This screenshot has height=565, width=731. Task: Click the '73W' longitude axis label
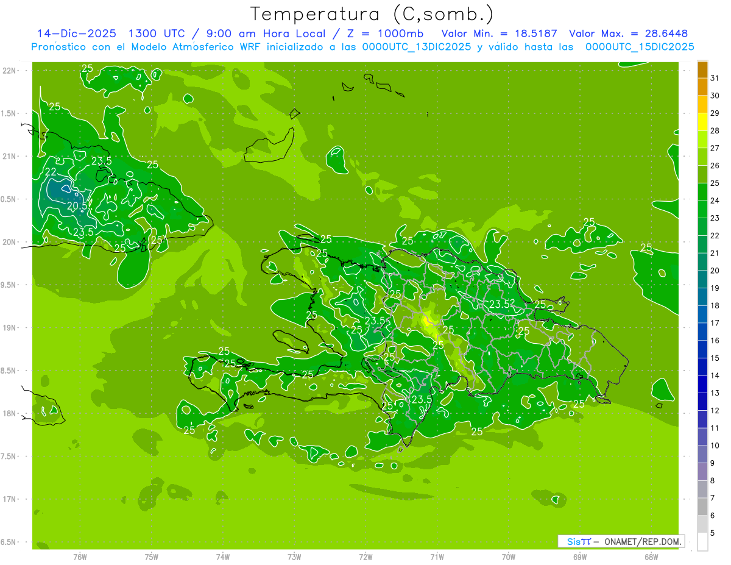[x=294, y=556]
